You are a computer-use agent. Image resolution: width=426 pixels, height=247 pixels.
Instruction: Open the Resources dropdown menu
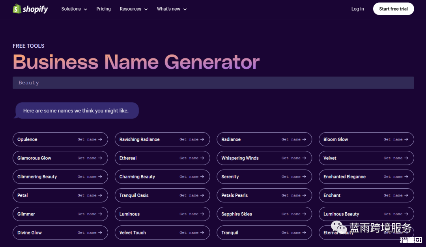[x=133, y=9]
